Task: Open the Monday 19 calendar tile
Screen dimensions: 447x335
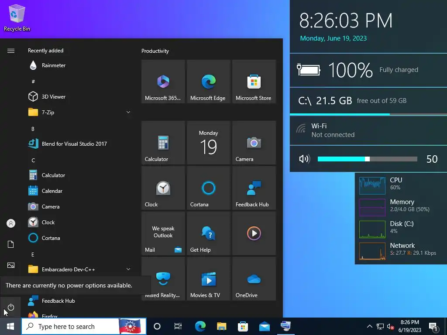Action: (x=208, y=143)
